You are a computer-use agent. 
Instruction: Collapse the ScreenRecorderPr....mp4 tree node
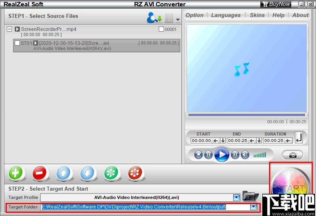[9, 29]
